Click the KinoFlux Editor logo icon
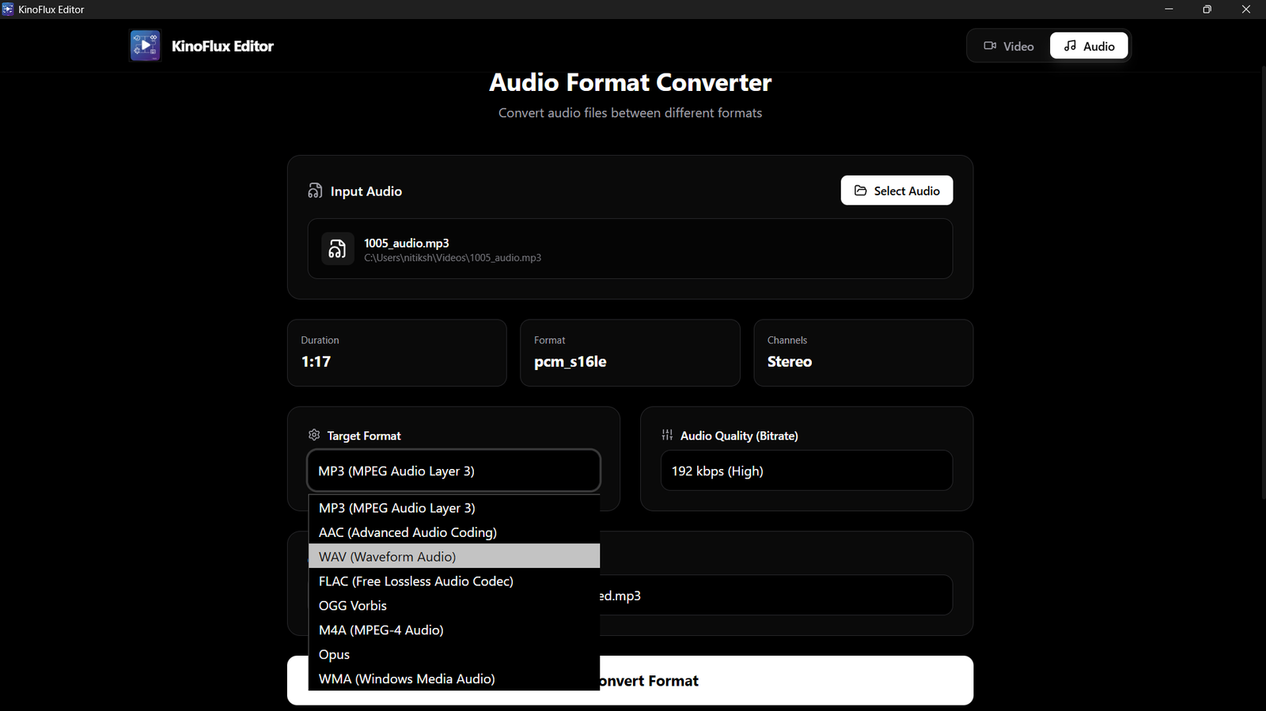Viewport: 1266px width, 711px height. [x=145, y=46]
